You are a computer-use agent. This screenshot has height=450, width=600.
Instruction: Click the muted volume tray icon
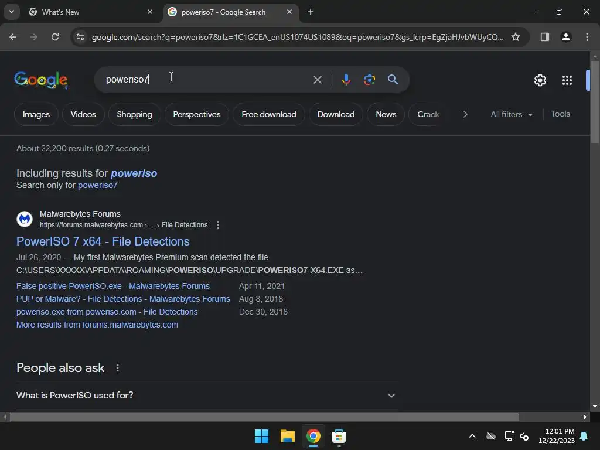click(524, 436)
